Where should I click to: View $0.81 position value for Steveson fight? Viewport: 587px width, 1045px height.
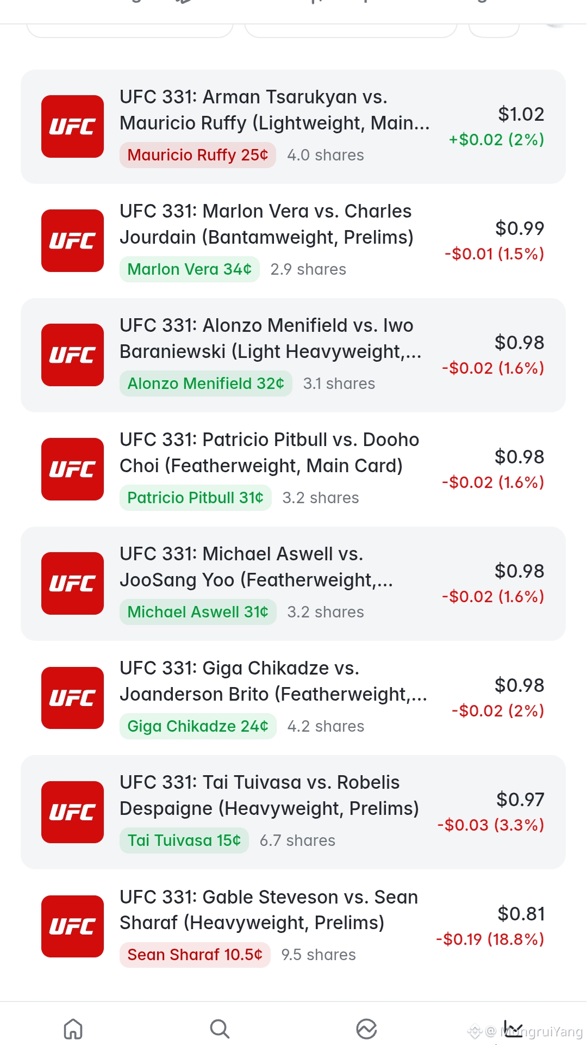pos(521,914)
